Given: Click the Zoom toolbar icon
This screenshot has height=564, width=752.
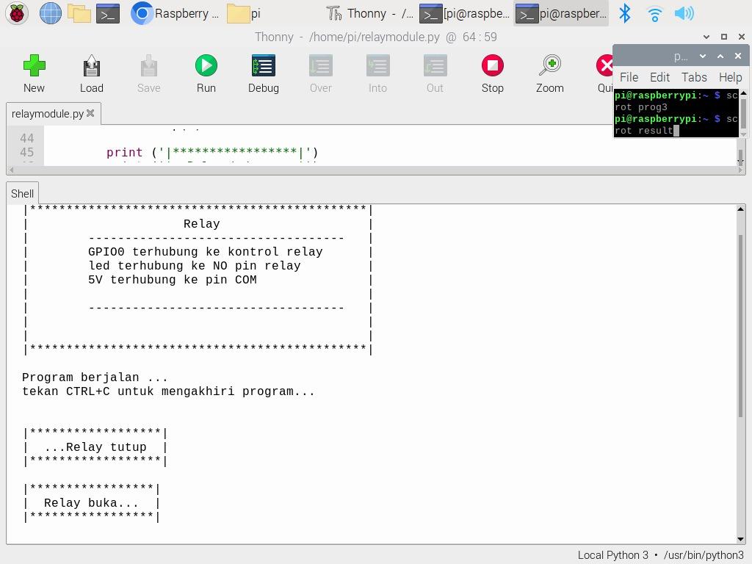Looking at the screenshot, I should coord(549,74).
